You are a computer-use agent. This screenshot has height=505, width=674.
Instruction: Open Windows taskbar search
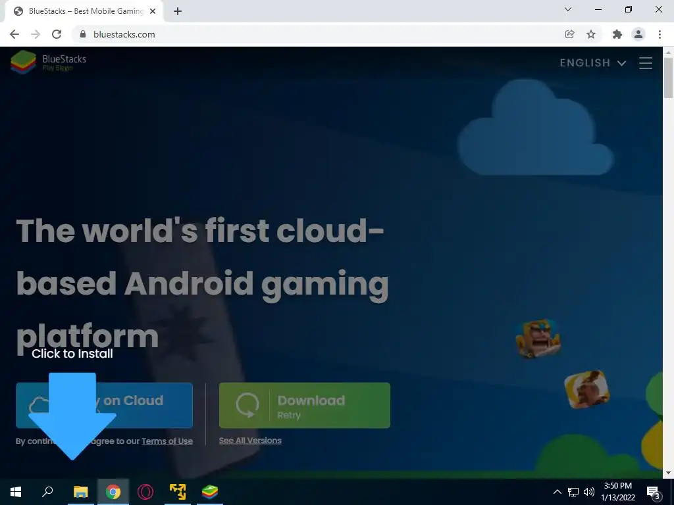[47, 492]
